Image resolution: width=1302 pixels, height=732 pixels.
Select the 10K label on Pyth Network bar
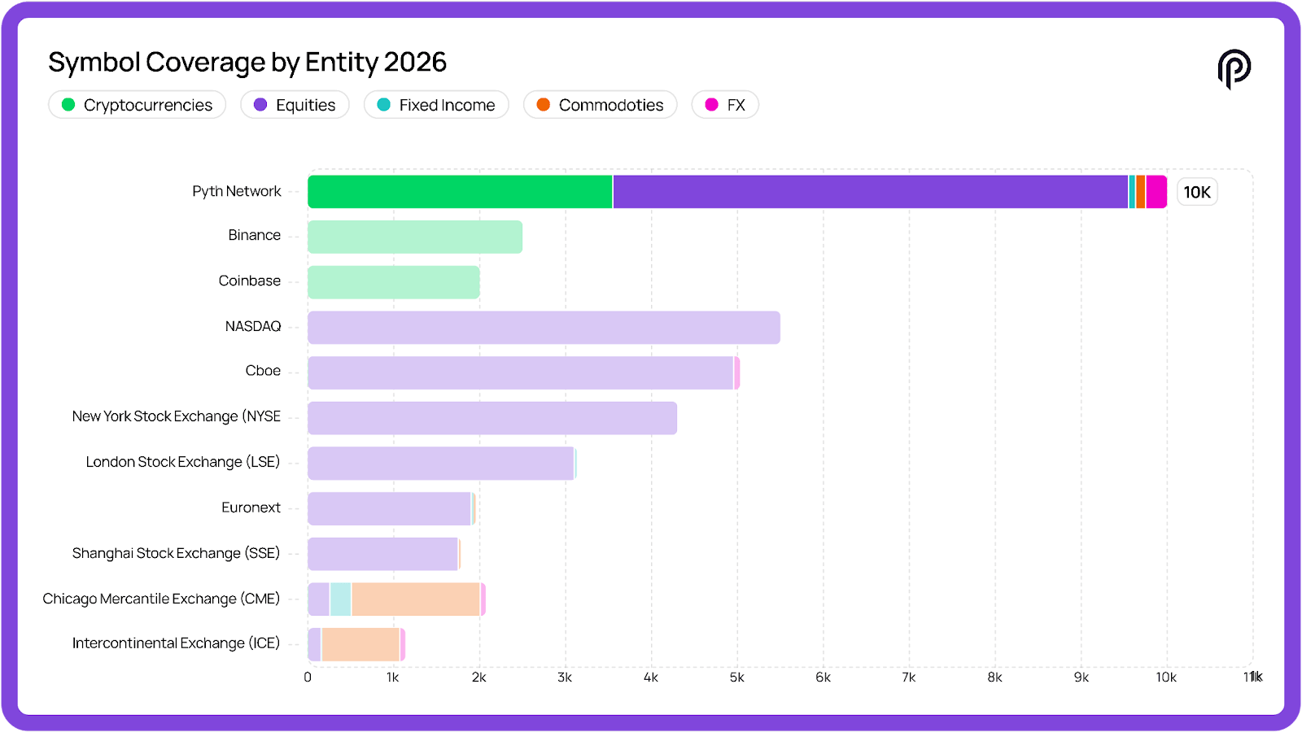pos(1197,192)
